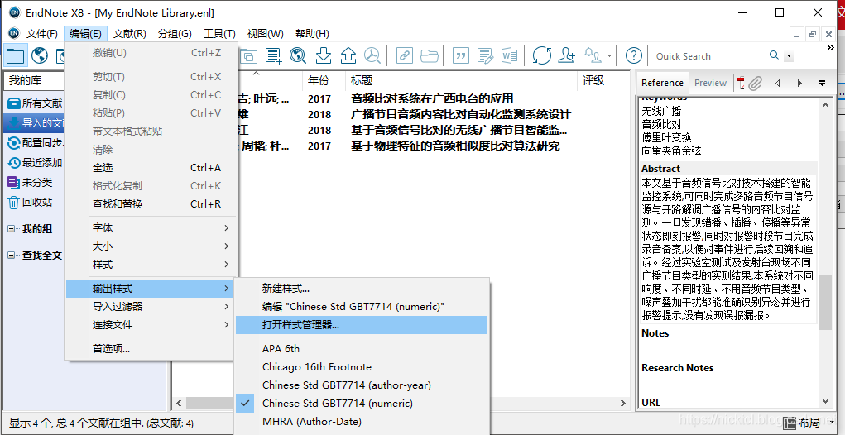Switch to Local Library Mode folder icon
Image resolution: width=845 pixels, height=435 pixels.
(15, 55)
